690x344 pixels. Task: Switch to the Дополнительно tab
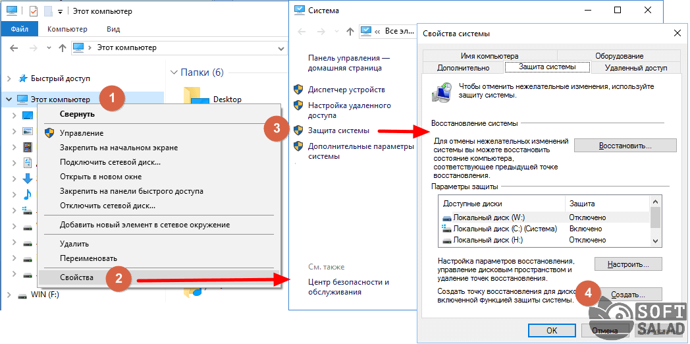(x=463, y=68)
